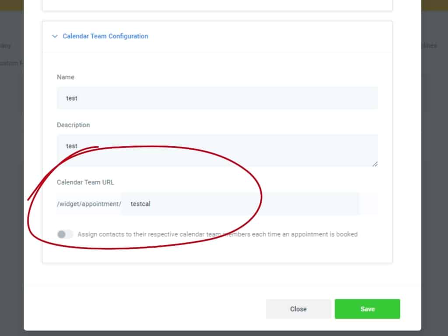Click the Calendar Team URL slug field
This screenshot has width=448, height=336.
(240, 204)
